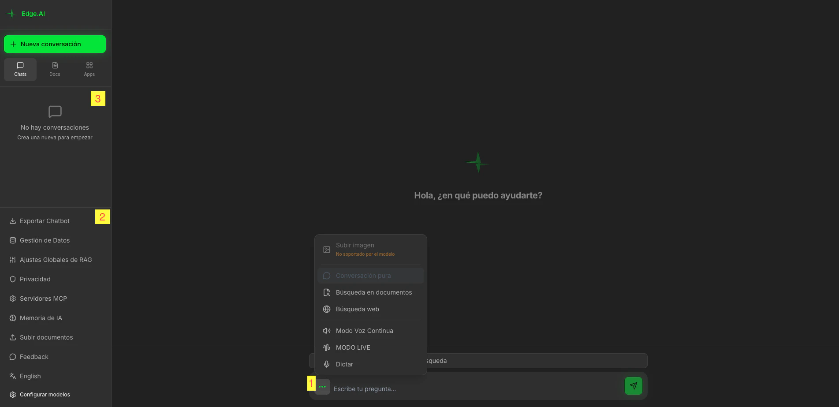Open the Apps tab
The width and height of the screenshot is (839, 407).
(x=89, y=70)
